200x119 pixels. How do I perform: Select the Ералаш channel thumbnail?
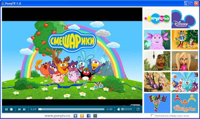point(157,103)
